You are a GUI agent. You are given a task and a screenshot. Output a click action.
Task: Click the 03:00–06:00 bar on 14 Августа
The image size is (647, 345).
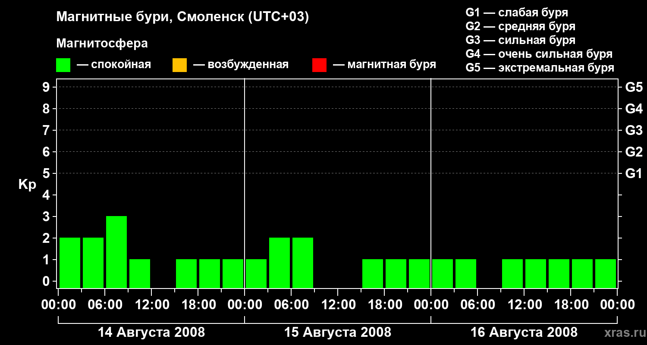[x=93, y=263]
